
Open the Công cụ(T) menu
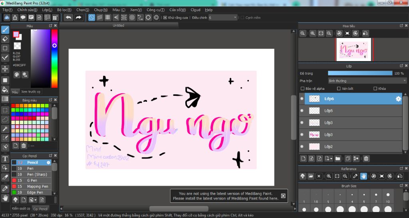point(155,10)
